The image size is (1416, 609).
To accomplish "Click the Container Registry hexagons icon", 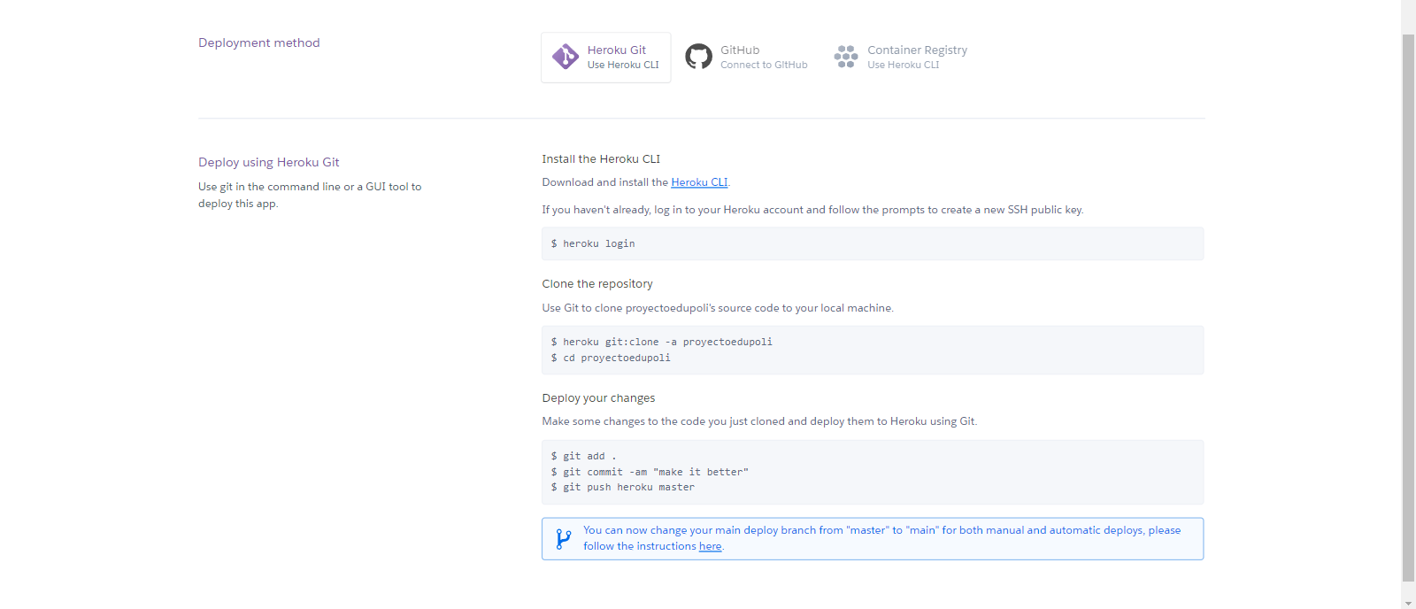I will pyautogui.click(x=846, y=57).
